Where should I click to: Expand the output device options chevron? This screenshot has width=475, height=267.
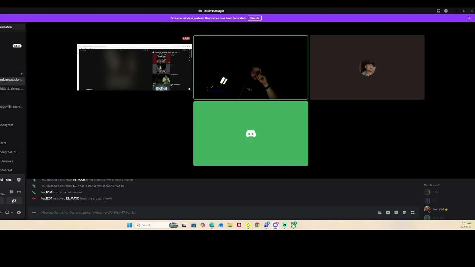[12, 212]
